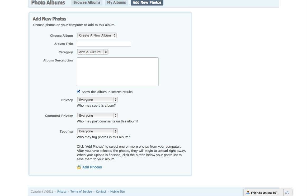307x196 pixels.
Task: Open the Category dropdown showing Arts & Culture
Action: (92, 52)
